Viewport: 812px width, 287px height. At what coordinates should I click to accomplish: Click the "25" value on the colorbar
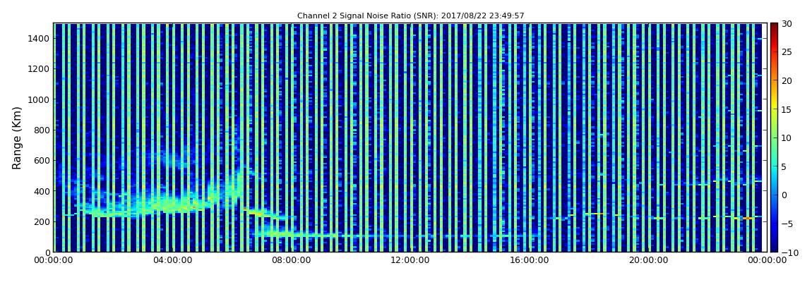[787, 51]
